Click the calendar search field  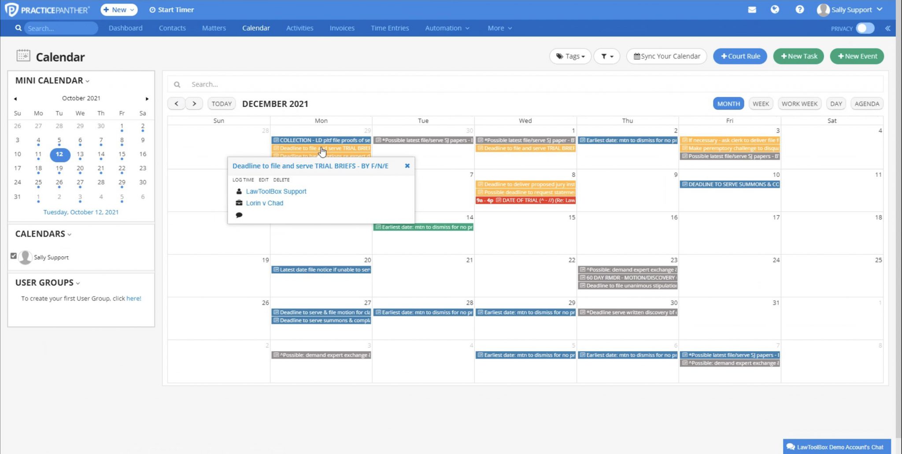click(529, 84)
